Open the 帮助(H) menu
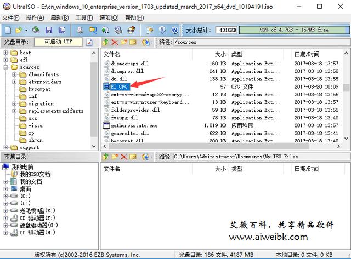Viewport: 351px width, 259px height. (134, 18)
